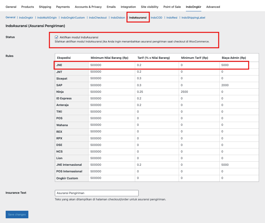Enable the Aktifkan modul IndoAsuransi checkbox
Image resolution: width=265 pixels, height=223 pixels.
click(56, 37)
